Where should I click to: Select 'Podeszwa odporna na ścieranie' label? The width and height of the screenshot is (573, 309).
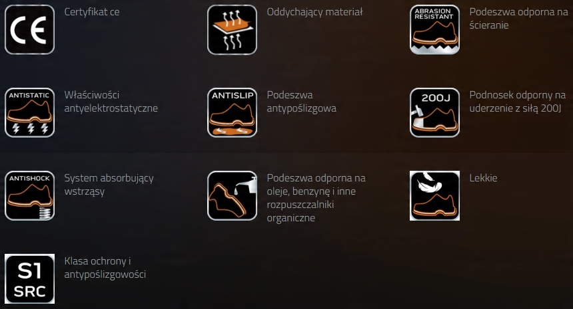pos(518,19)
